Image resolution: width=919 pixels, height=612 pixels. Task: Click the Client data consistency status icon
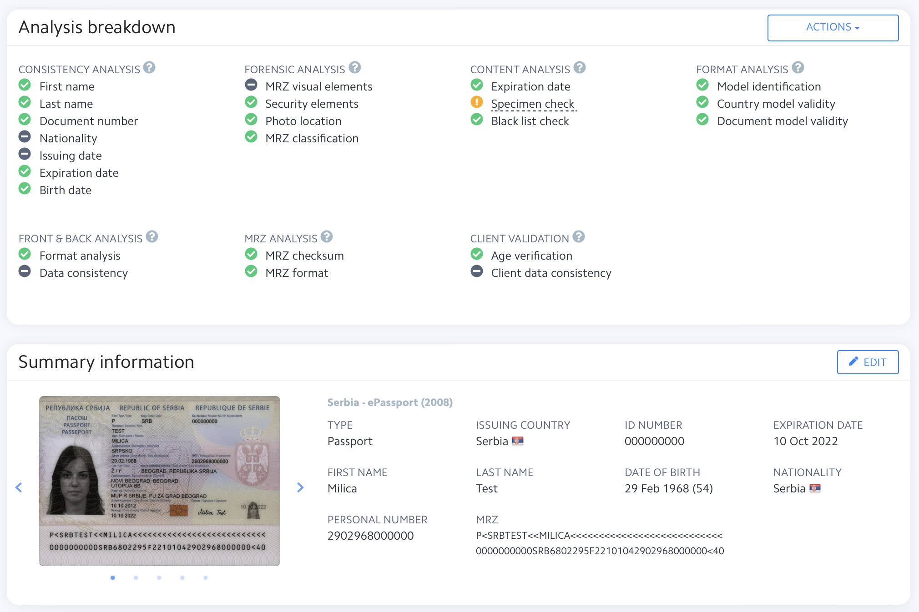coord(477,271)
